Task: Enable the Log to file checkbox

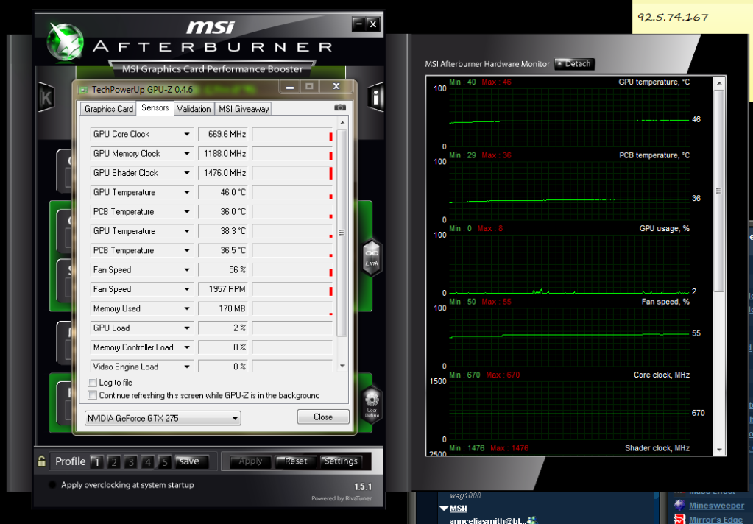Action: pyautogui.click(x=92, y=383)
